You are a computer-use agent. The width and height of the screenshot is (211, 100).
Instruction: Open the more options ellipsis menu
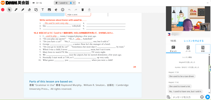pyautogui.click(x=208, y=3)
